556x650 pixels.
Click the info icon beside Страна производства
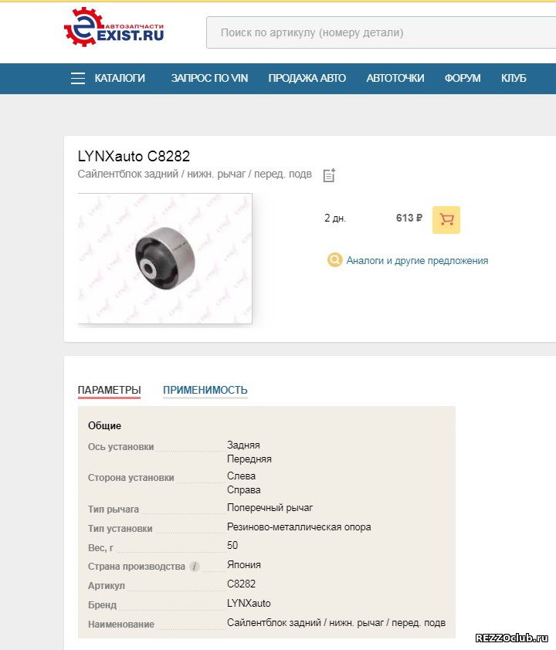(x=194, y=567)
